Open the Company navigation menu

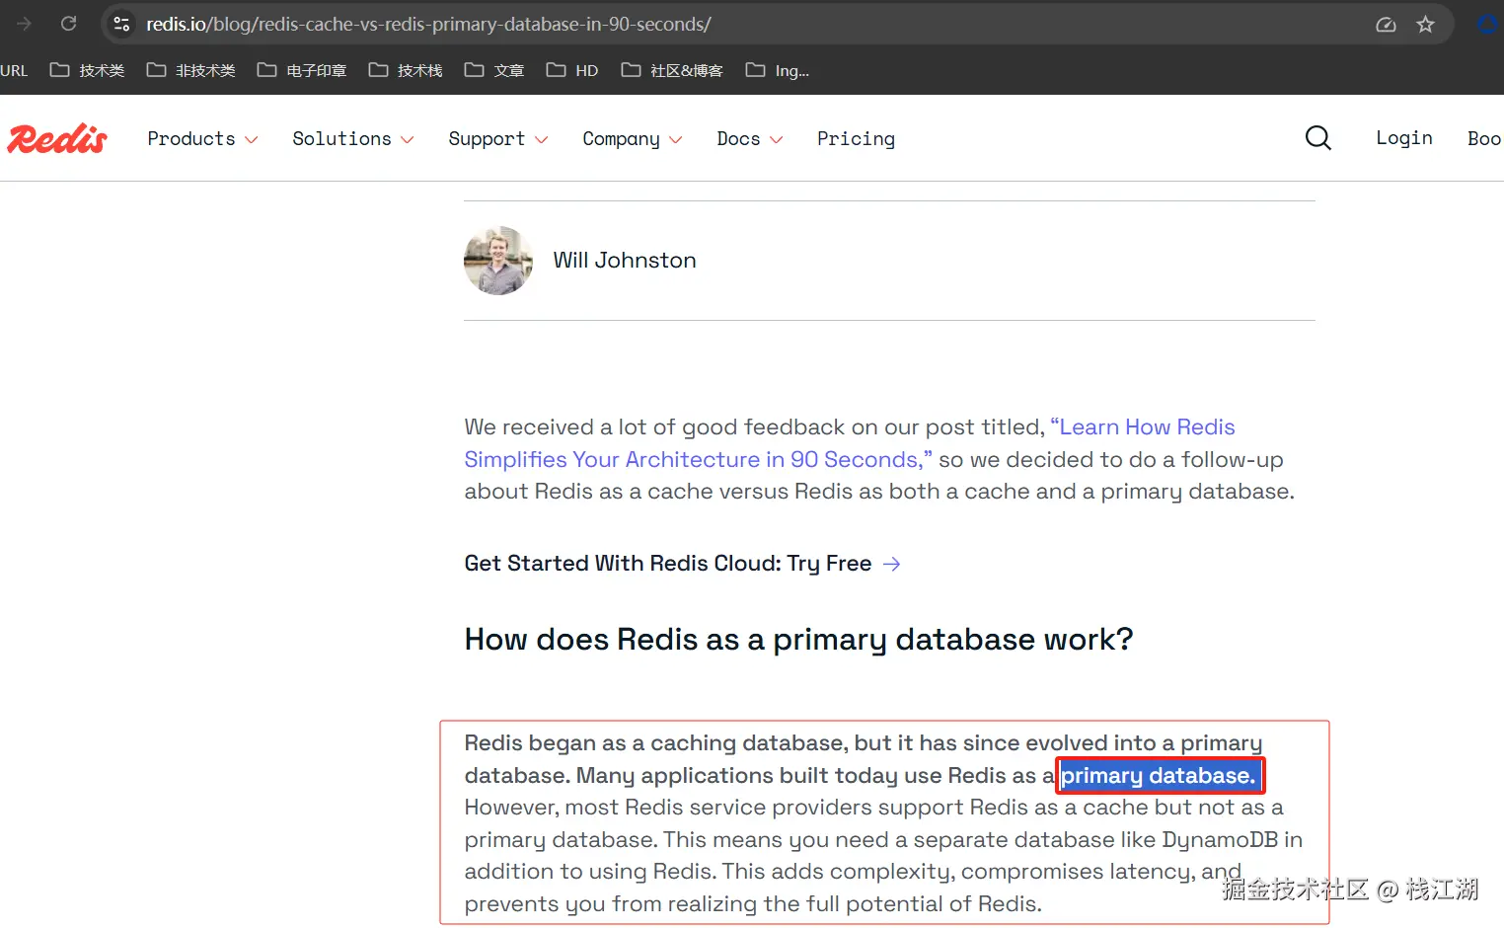632,139
